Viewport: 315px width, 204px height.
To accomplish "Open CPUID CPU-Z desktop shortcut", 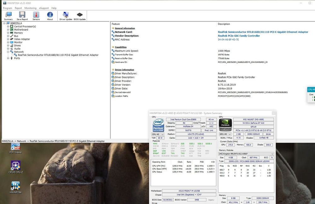I will pos(15,167).
